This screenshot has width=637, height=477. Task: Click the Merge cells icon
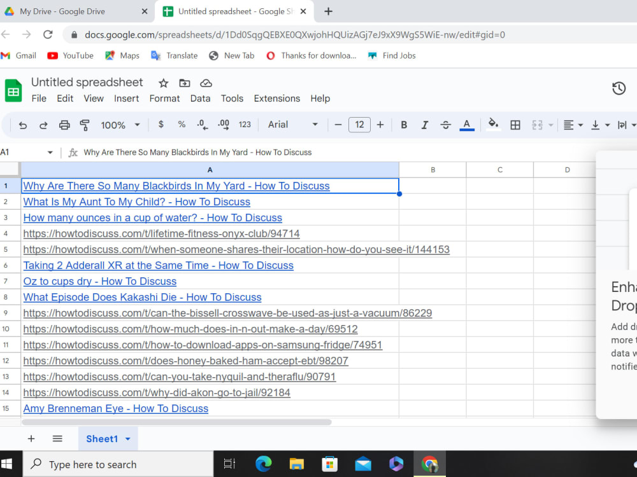coord(537,125)
